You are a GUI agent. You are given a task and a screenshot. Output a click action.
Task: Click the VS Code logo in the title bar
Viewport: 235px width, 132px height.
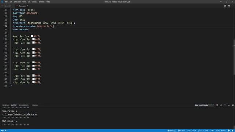pos(2,2)
